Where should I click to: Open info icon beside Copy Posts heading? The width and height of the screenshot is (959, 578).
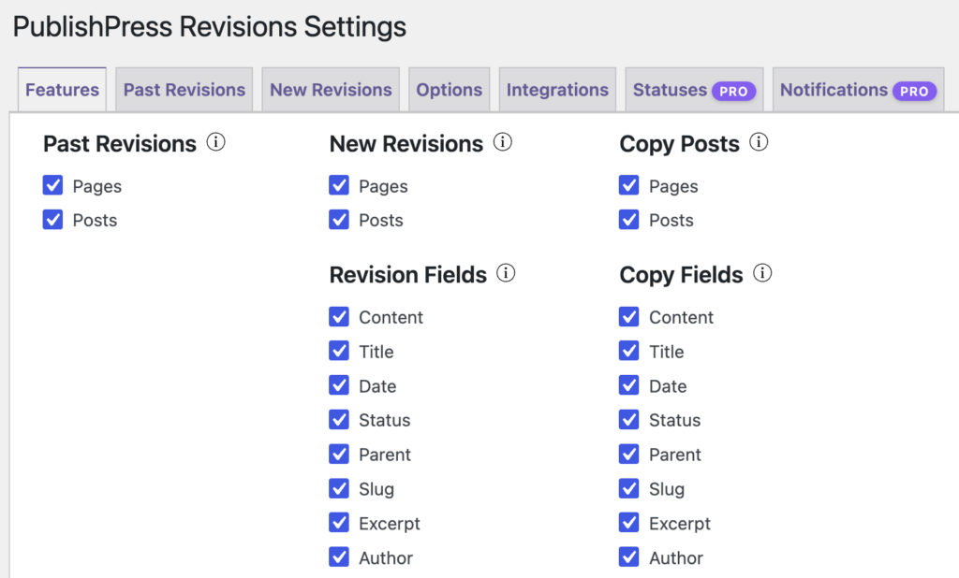pos(759,142)
